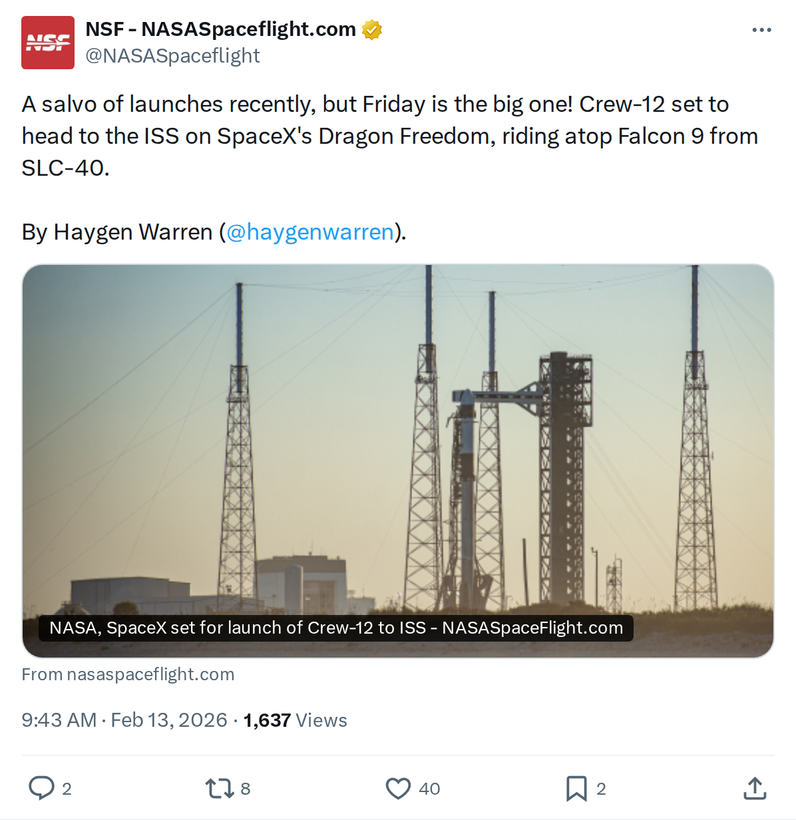The image size is (796, 820).
Task: Click the heart icon to like
Action: [398, 788]
